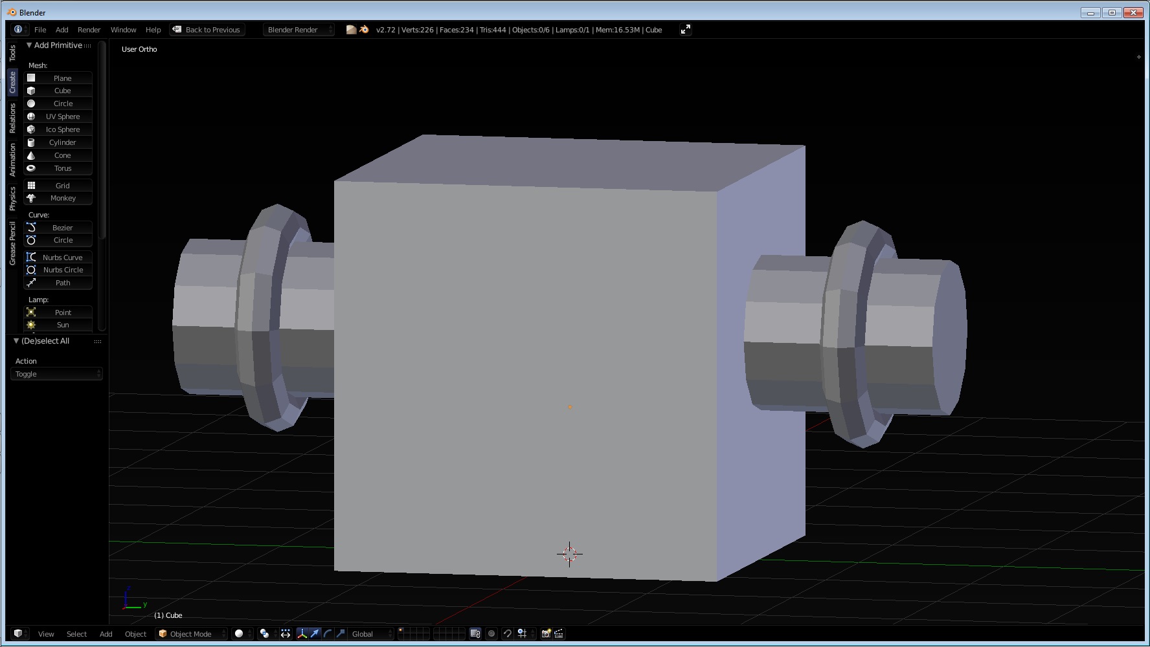Open the Action Toggle dropdown
This screenshot has width=1150, height=647.
click(x=57, y=374)
